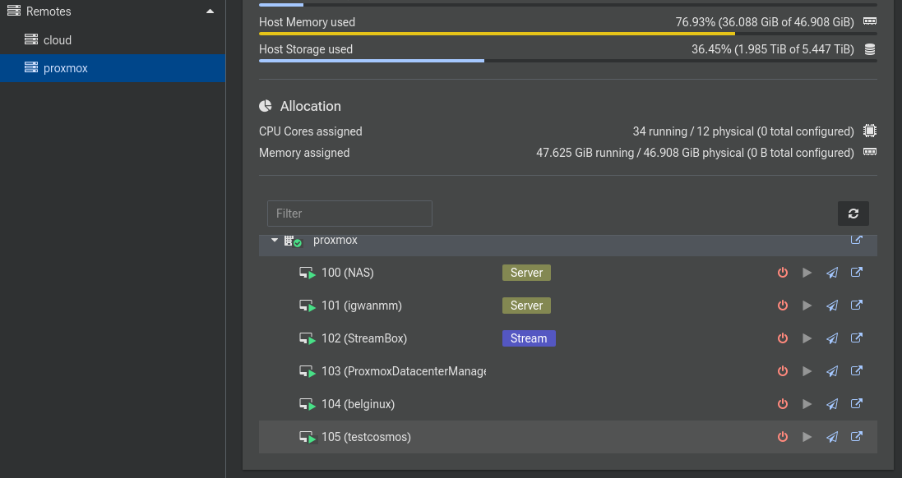Select the proxmox remote in sidebar

tap(113, 68)
